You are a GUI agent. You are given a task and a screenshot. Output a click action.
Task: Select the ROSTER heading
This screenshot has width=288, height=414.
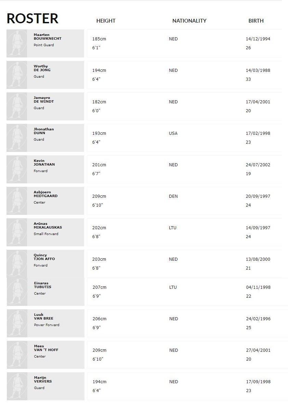tap(32, 18)
